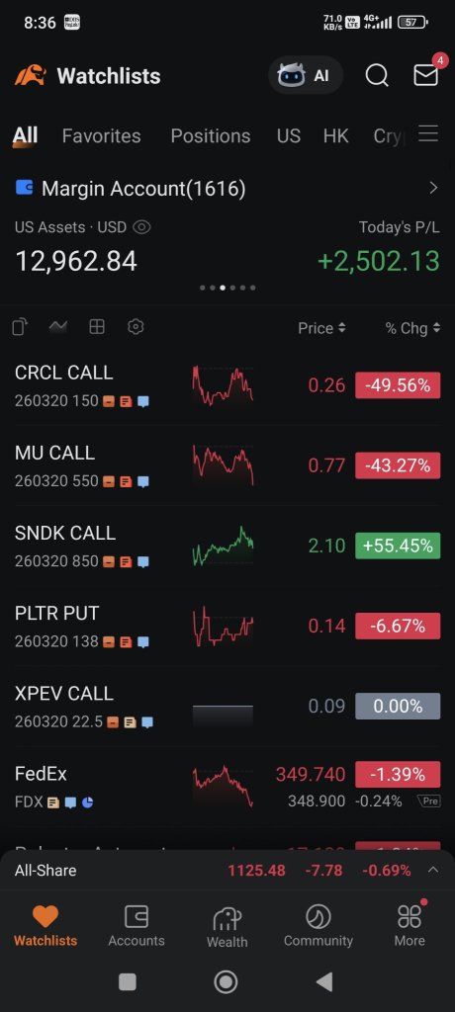Select the Positions tab
The image size is (455, 1012).
click(x=211, y=135)
